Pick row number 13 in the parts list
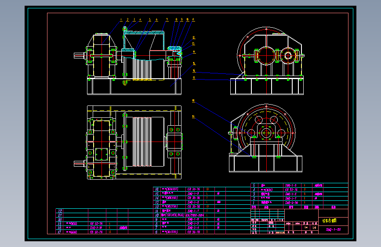The width and height of the screenshot is (381, 247). coord(157,202)
